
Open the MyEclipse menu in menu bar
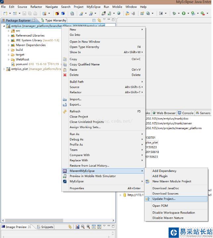tap(93, 7)
